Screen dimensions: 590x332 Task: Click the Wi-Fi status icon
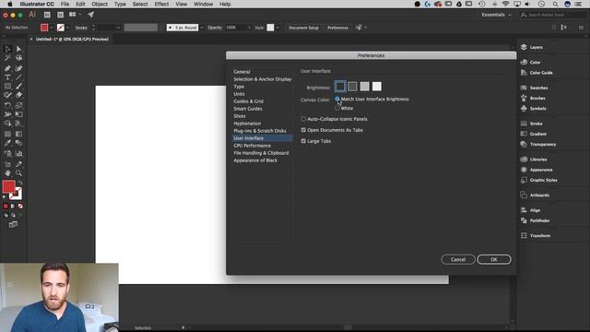(505, 4)
